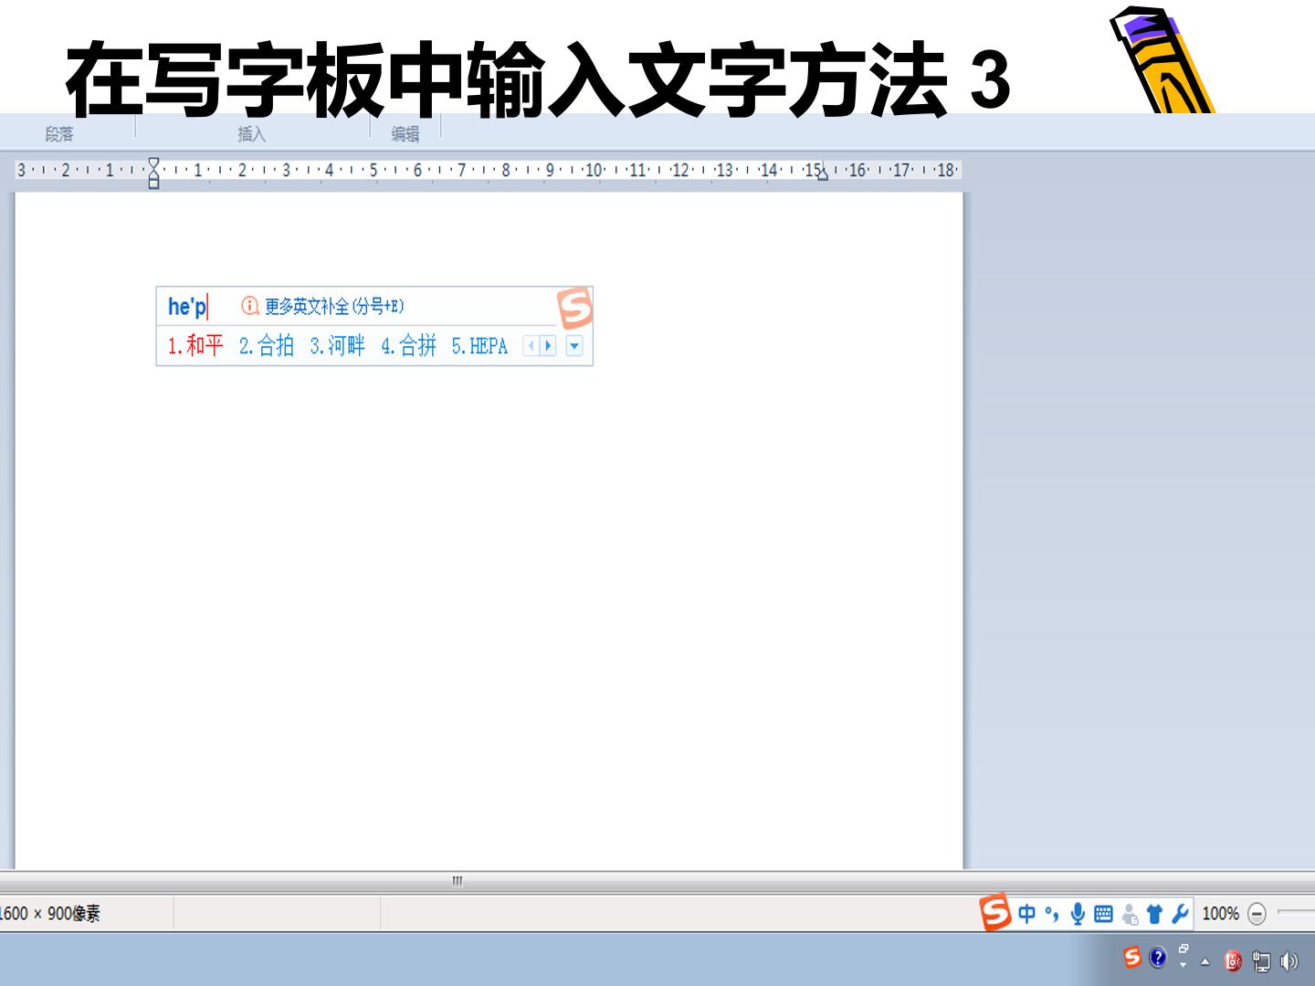Click the he'p pinyin composition text

point(187,306)
